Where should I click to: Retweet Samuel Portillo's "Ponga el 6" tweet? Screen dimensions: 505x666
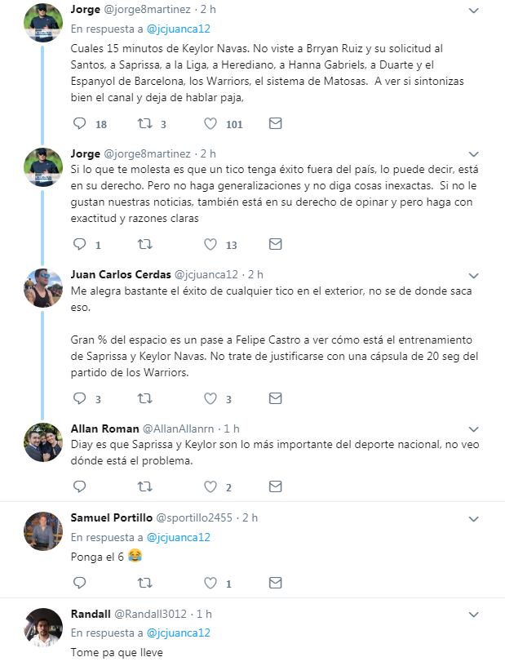click(144, 583)
